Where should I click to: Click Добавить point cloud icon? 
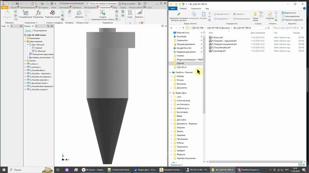[x=79, y=14]
